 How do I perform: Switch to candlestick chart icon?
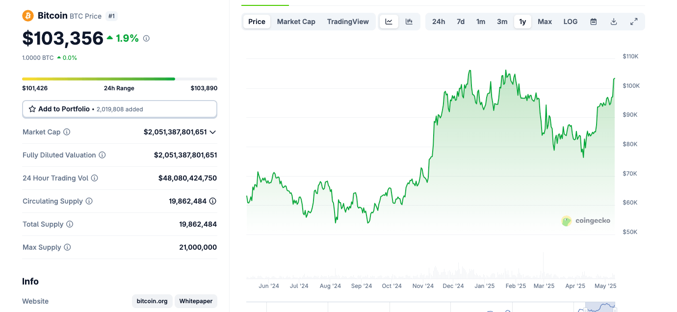click(x=409, y=22)
